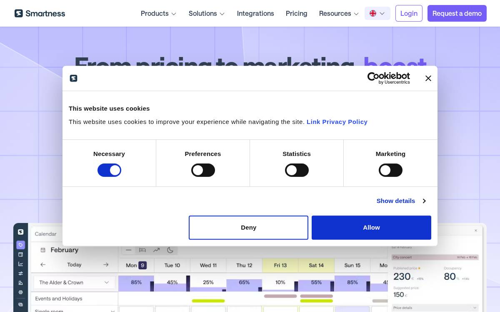This screenshot has width=500, height=312.
Task: Go to the previous period with the left arrow
Action: pyautogui.click(x=43, y=265)
